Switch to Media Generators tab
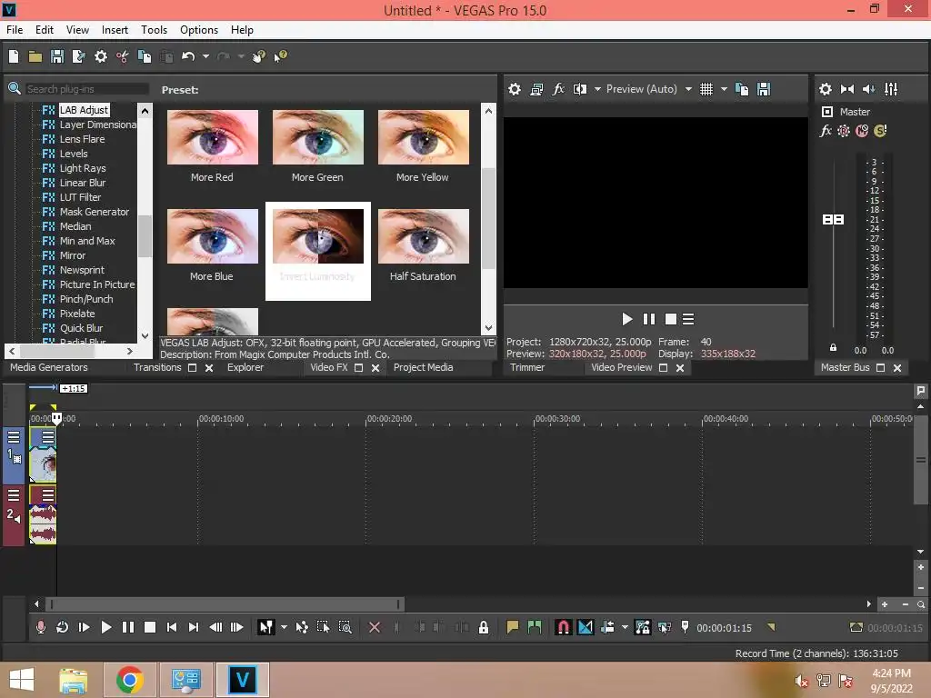This screenshot has width=931, height=698. click(49, 367)
